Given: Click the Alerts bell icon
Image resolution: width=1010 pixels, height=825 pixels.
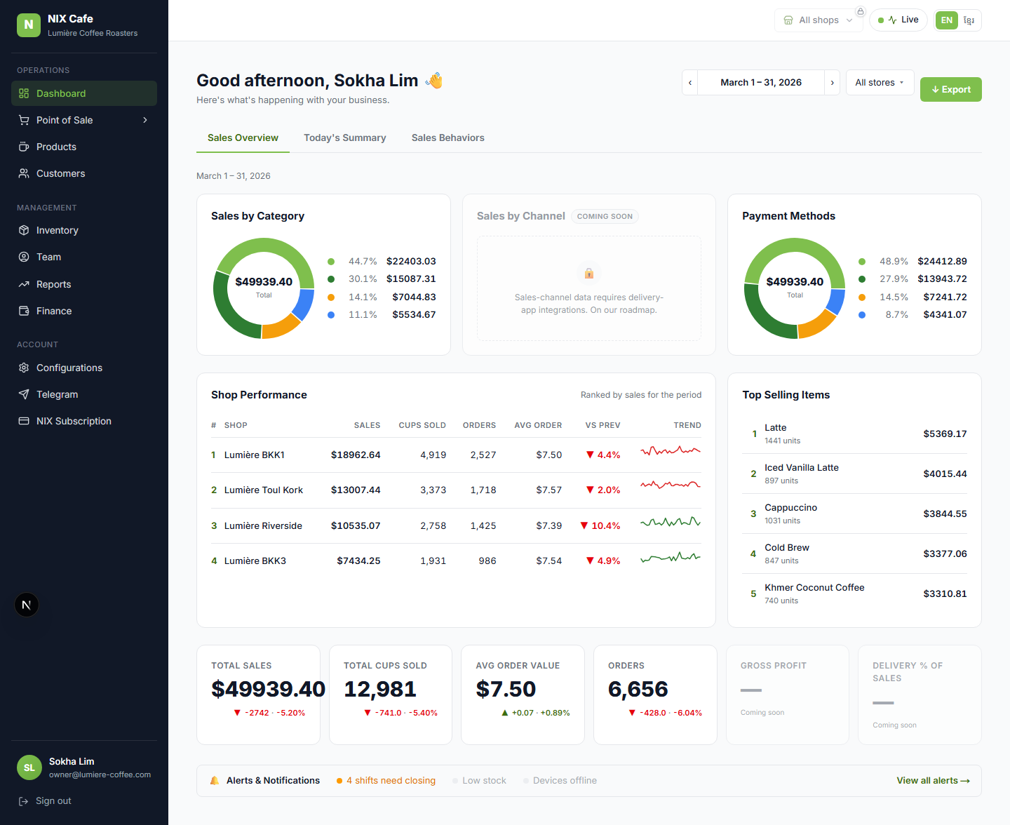Looking at the screenshot, I should pyautogui.click(x=215, y=781).
